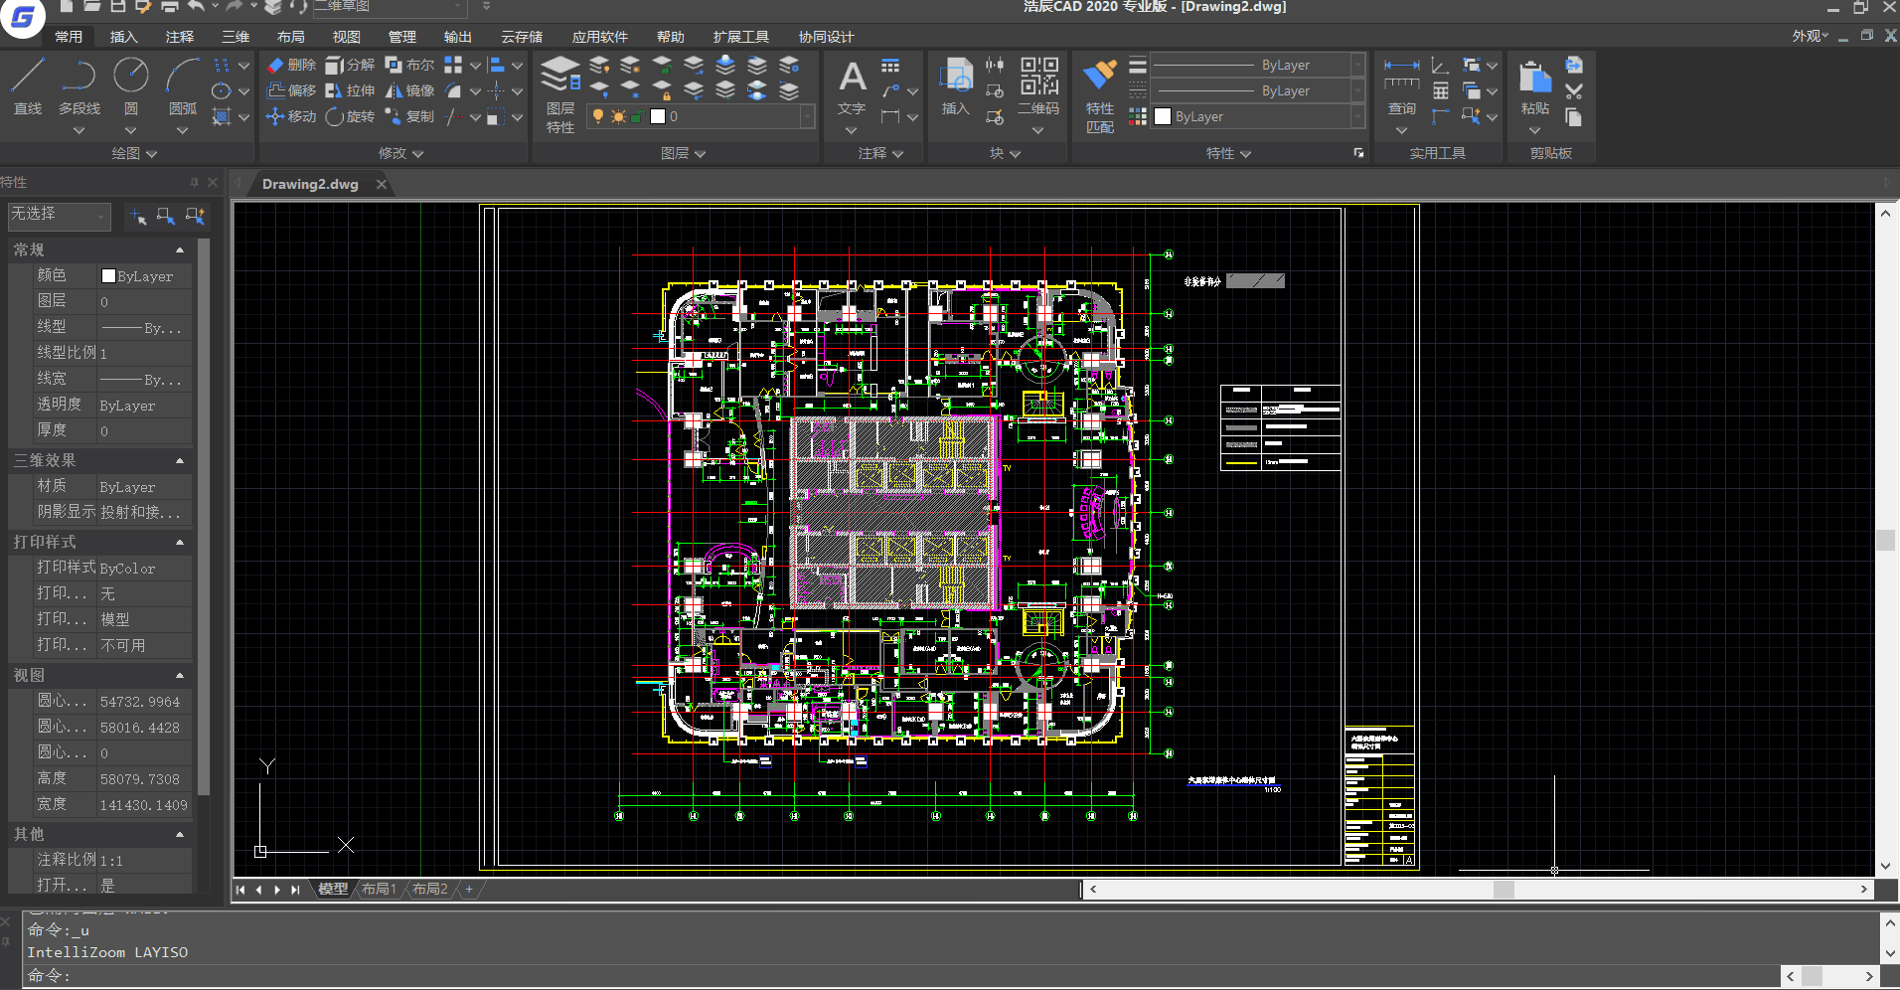This screenshot has height=990, width=1900.
Task: Toggle the layer on/off lightbulb icon
Action: [x=598, y=116]
